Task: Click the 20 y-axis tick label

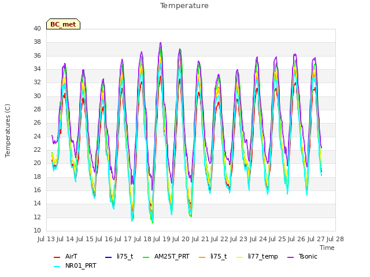Action: tap(37, 163)
